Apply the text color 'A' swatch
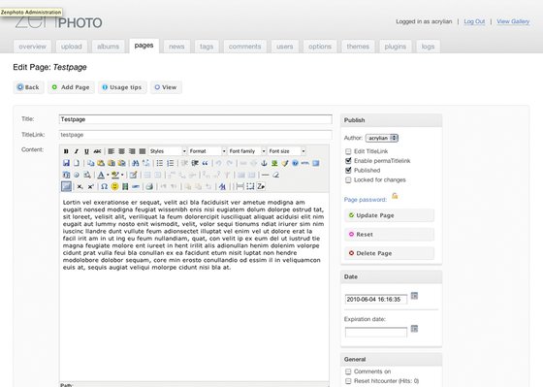 coord(101,175)
